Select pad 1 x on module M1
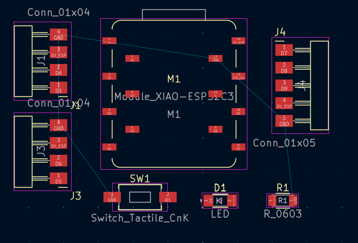Image resolution: width=358 pixels, height=243 pixels. 109,40
